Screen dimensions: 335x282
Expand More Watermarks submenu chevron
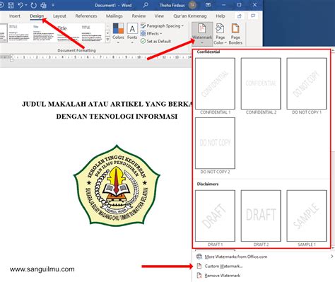(x=332, y=257)
